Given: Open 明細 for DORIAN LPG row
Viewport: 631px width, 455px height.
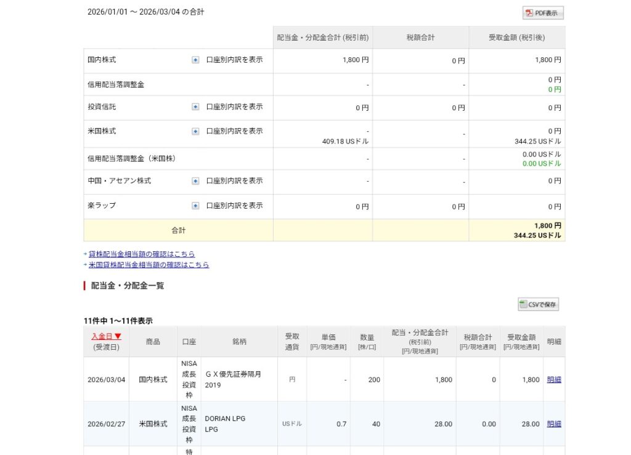Looking at the screenshot, I should tap(554, 424).
